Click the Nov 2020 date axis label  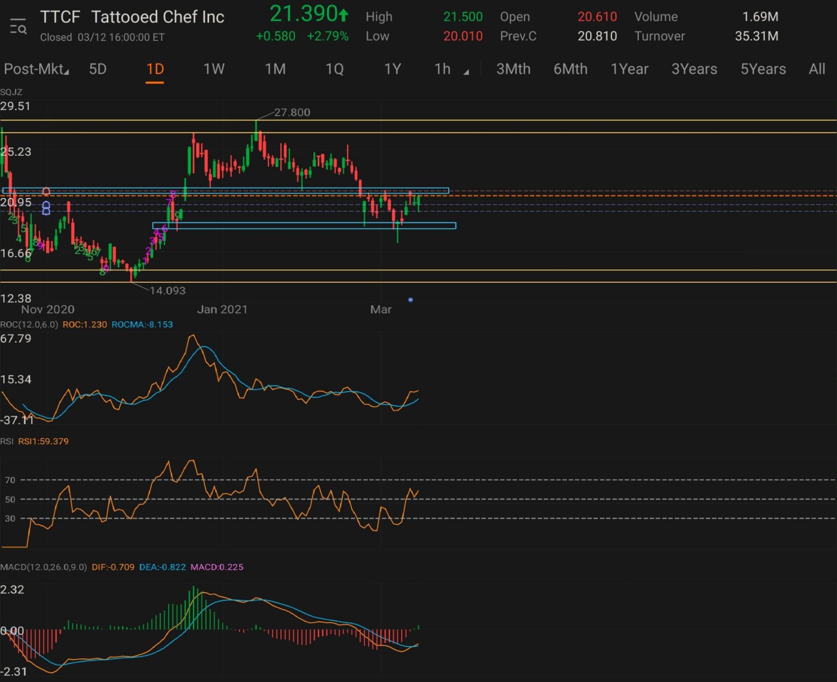click(48, 309)
